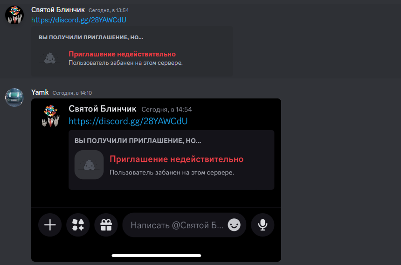Viewport: 401px width, 265px height.
Task: Click the Yamk username
Action: pos(40,92)
